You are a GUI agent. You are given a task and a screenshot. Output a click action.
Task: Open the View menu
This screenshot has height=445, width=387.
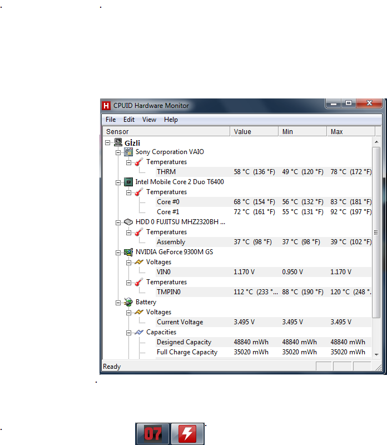(149, 120)
